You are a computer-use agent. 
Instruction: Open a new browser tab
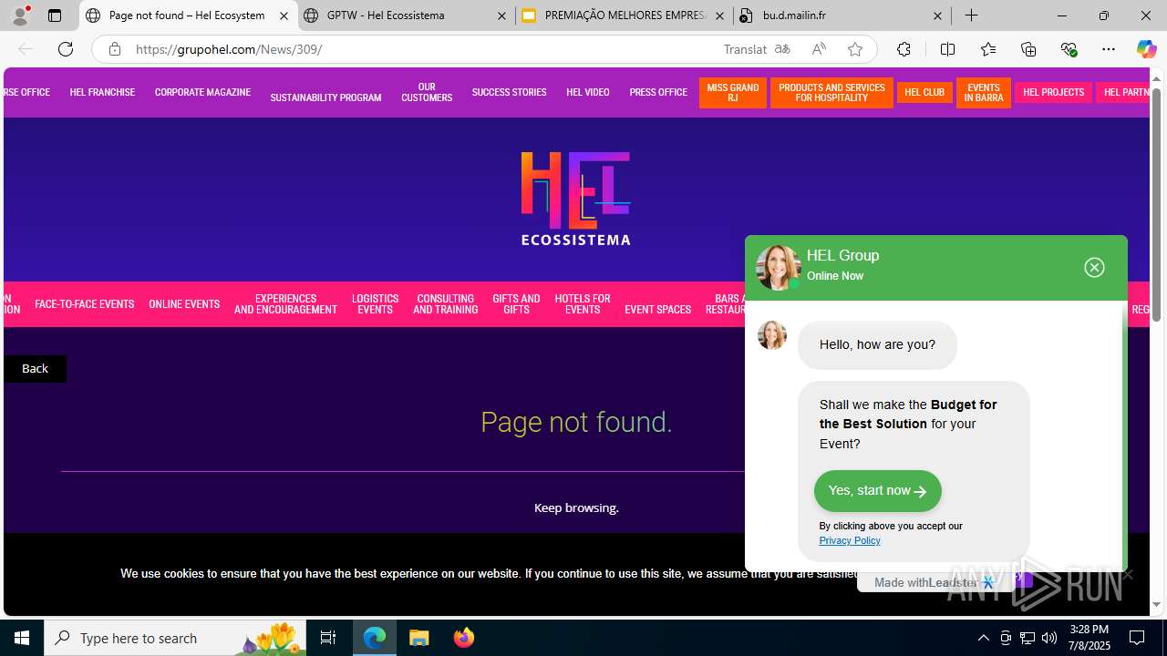(x=972, y=15)
